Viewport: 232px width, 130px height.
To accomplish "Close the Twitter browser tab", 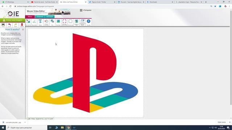I will coord(115,2).
